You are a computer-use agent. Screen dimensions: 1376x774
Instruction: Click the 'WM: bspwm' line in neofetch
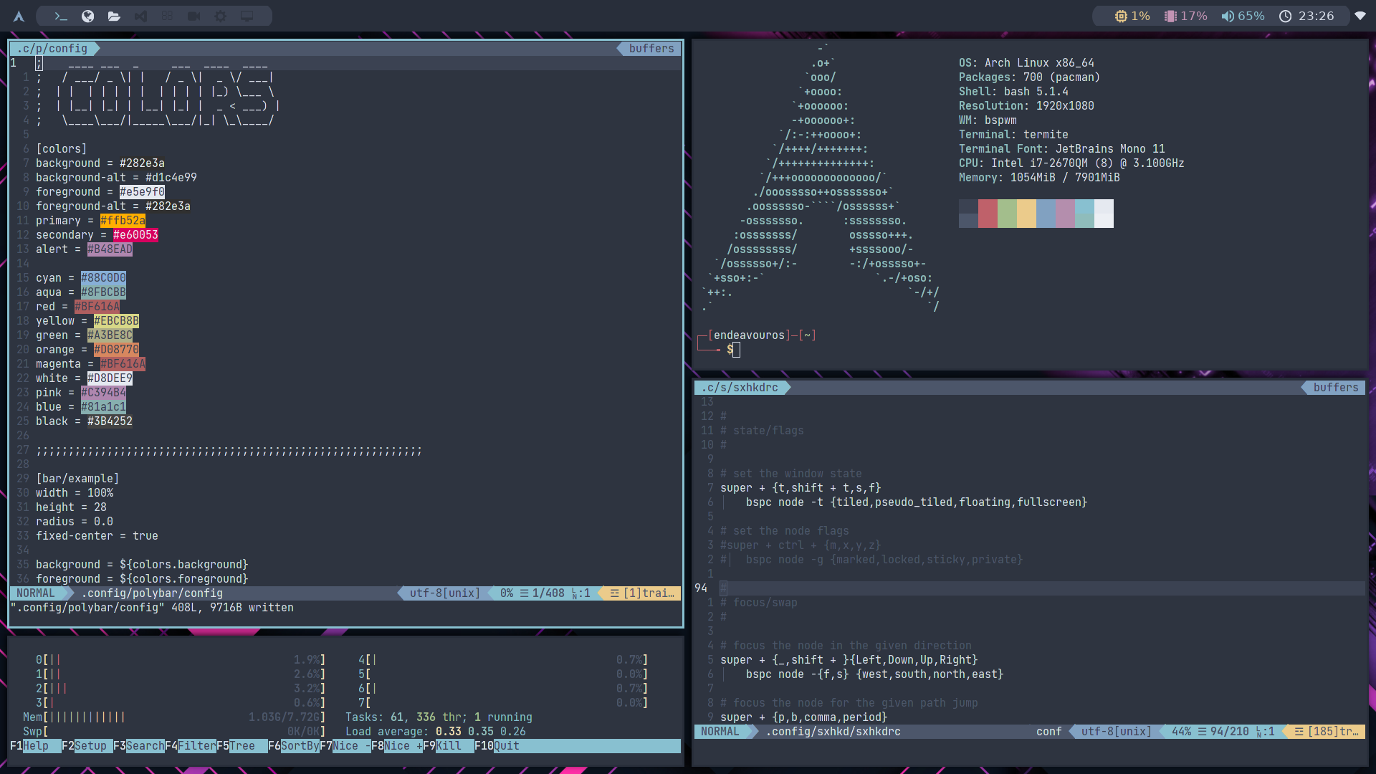(988, 120)
